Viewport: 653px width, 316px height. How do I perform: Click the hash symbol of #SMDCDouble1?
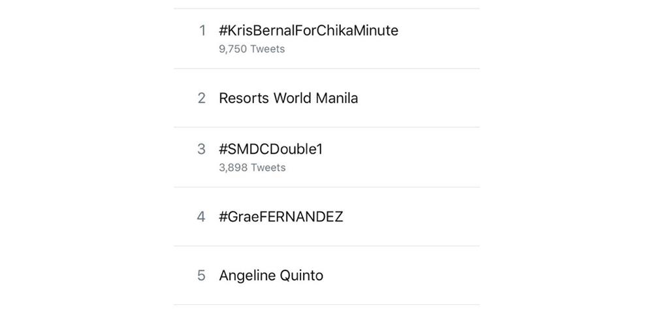coord(223,150)
